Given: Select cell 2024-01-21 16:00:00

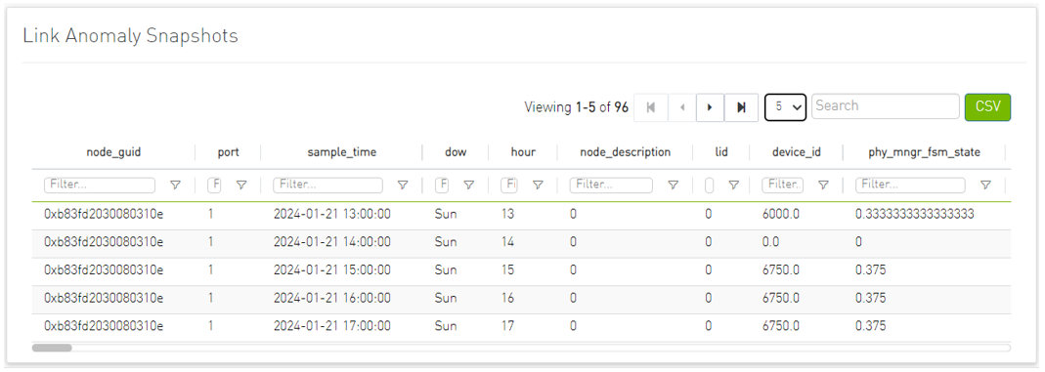Looking at the screenshot, I should click(332, 298).
